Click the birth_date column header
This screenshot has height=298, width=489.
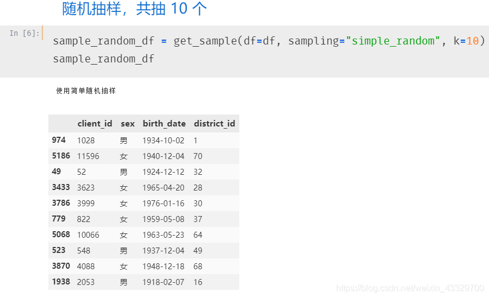tap(164, 124)
